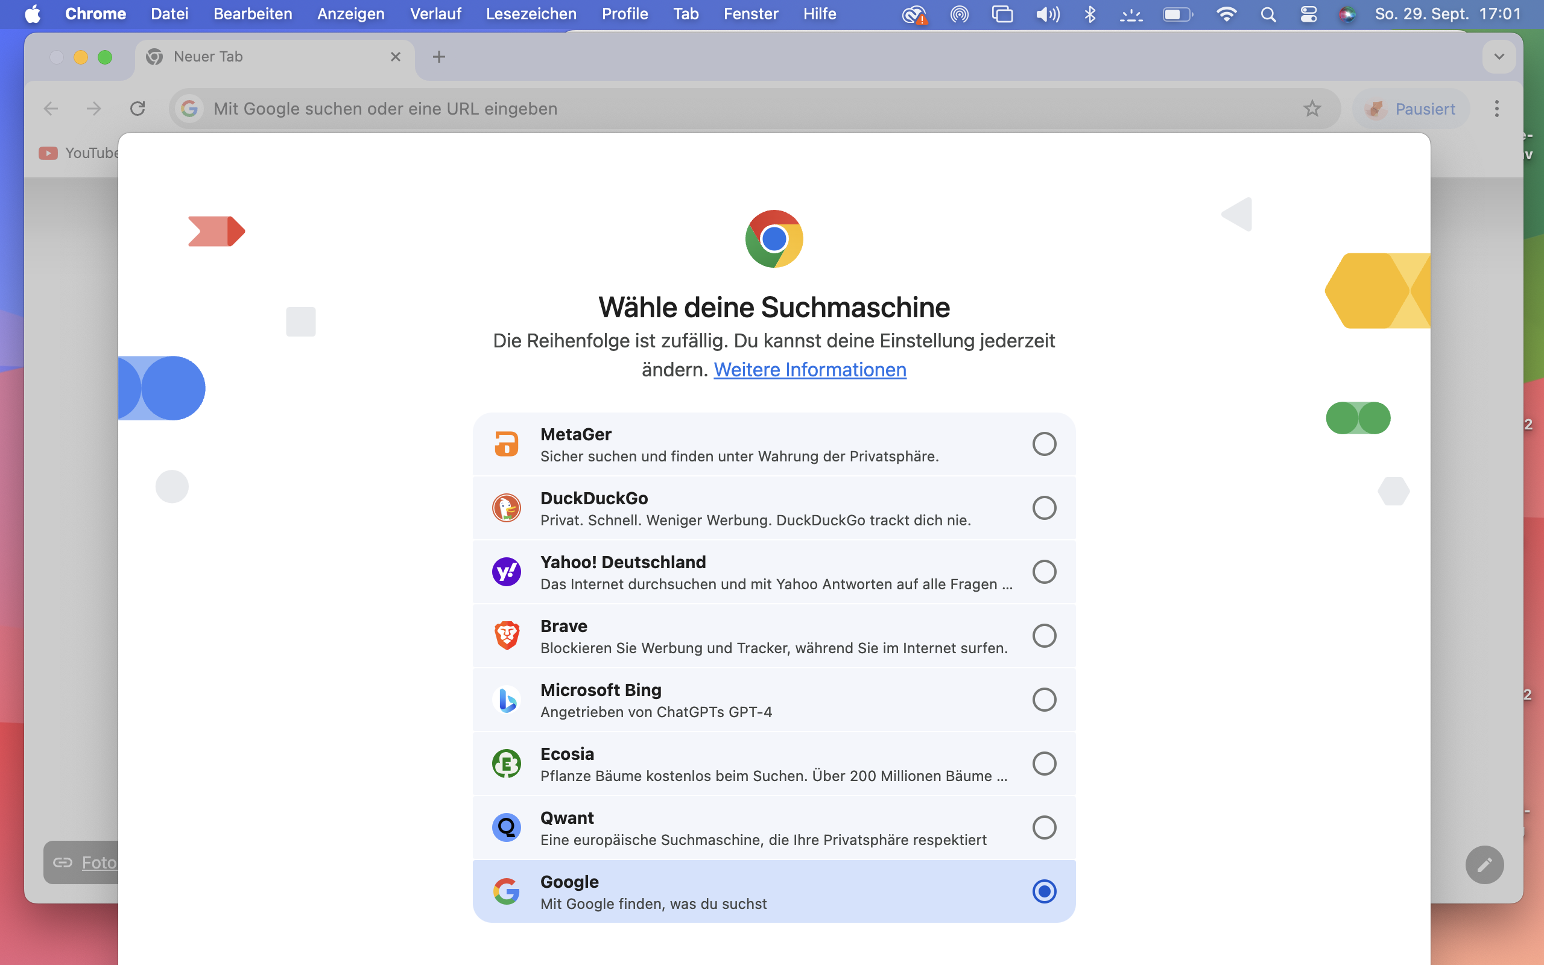Open macOS Spotlight search icon

point(1268,14)
